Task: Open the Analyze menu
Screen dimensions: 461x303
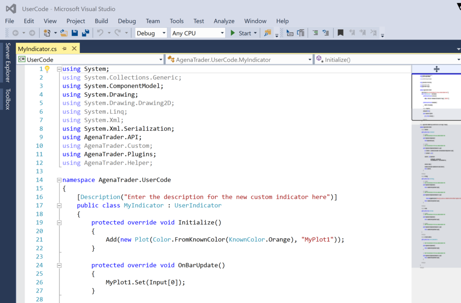Action: (x=224, y=21)
